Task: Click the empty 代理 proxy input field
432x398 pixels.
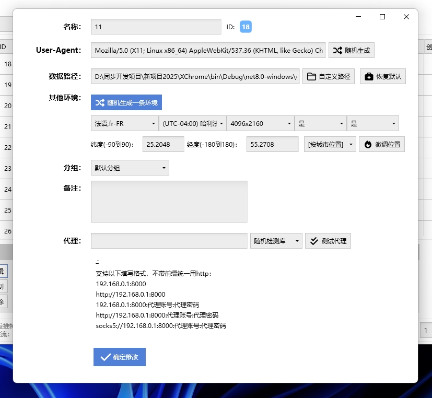Action: [169, 241]
